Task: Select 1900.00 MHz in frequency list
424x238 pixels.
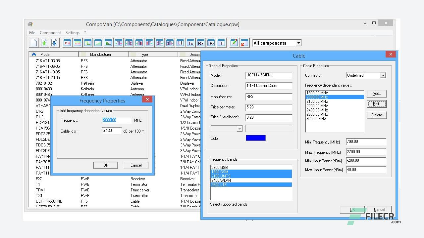Action: click(335, 93)
